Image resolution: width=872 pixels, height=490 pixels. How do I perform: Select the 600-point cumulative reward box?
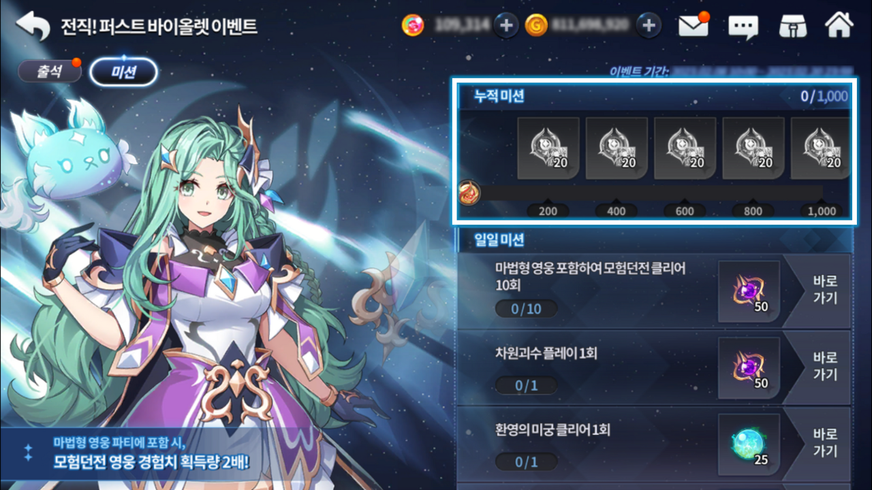[x=685, y=148]
